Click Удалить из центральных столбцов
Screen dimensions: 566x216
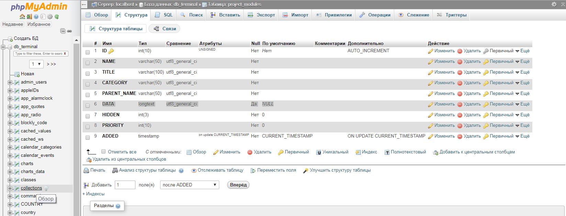pyautogui.click(x=126, y=159)
